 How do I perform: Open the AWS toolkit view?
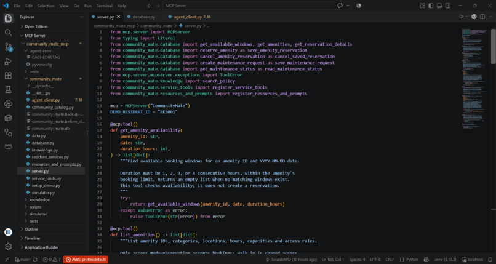8,146
